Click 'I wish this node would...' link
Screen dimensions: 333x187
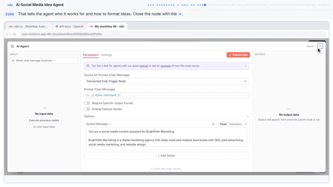click(166, 169)
